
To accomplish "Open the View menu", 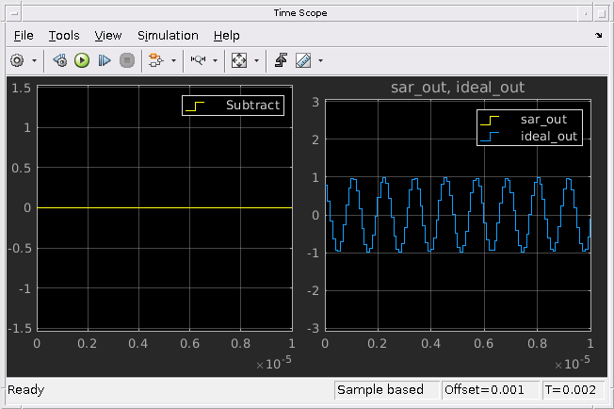I will pos(108,36).
